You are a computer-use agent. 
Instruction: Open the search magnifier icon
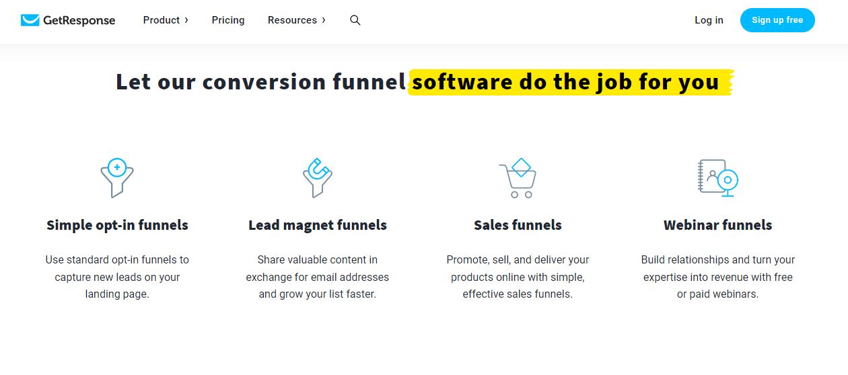(x=355, y=20)
